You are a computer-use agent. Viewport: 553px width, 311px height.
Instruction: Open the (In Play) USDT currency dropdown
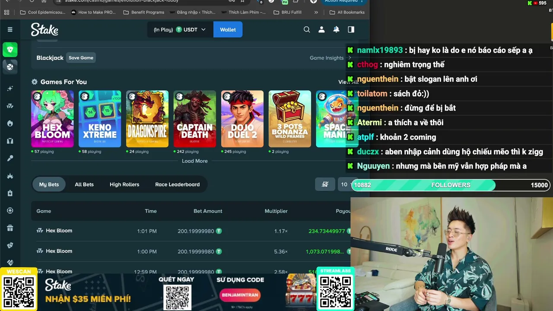180,29
